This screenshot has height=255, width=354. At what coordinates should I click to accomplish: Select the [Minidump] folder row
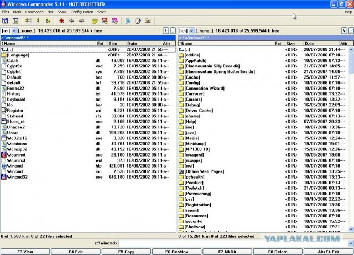263,144
